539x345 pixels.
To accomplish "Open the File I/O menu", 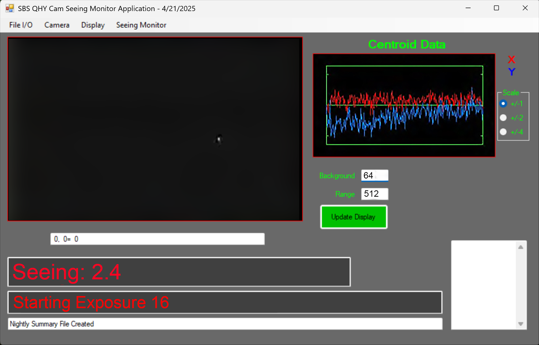I will 21,25.
